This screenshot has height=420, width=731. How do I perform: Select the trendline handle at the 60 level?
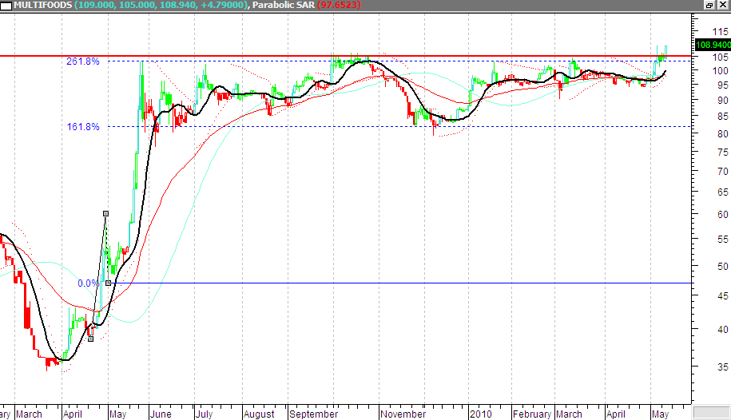pyautogui.click(x=105, y=213)
